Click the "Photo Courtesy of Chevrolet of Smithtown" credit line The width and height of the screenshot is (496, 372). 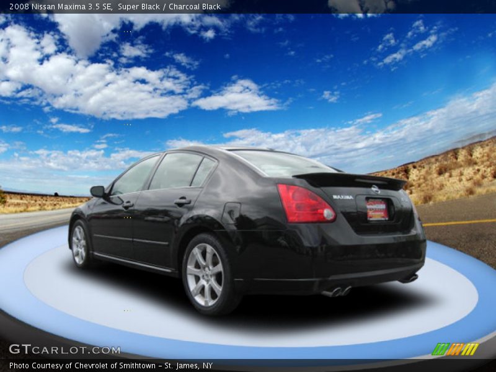click(x=111, y=366)
